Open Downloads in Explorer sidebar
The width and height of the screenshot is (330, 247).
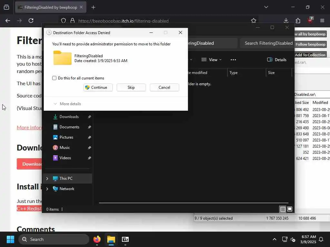click(x=69, y=117)
